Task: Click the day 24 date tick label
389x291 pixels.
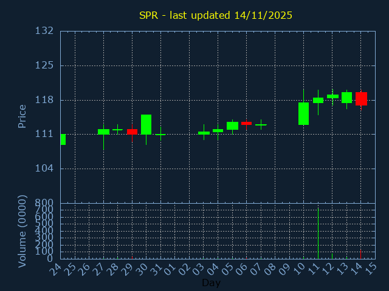Action: (57, 270)
